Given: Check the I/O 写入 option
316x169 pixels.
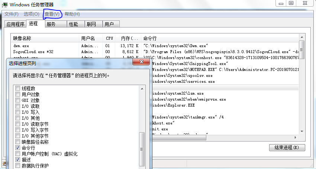Looking at the screenshot, I should [18, 112].
